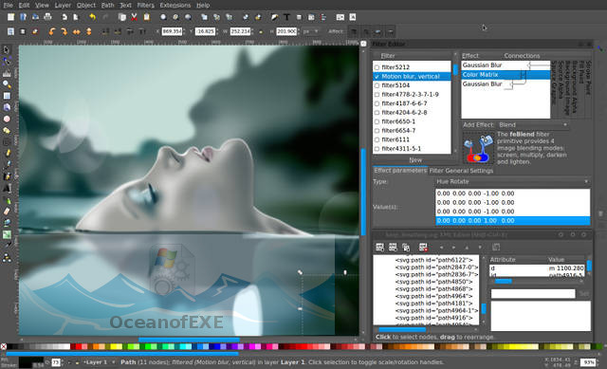Select the Pencil freehand tool
This screenshot has width=607, height=369.
(7, 154)
